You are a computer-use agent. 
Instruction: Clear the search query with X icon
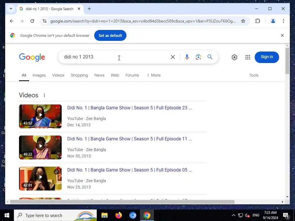coord(173,57)
